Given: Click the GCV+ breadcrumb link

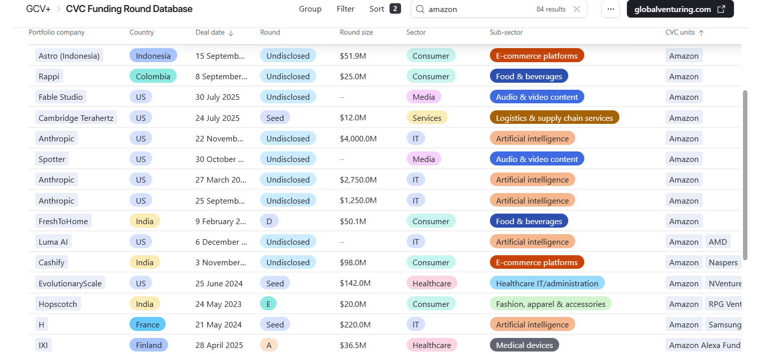Looking at the screenshot, I should point(38,9).
